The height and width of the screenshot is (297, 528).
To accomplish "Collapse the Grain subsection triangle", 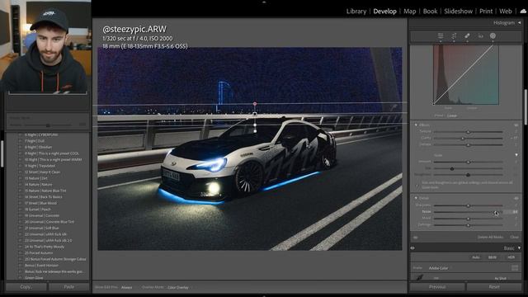I will [516, 155].
